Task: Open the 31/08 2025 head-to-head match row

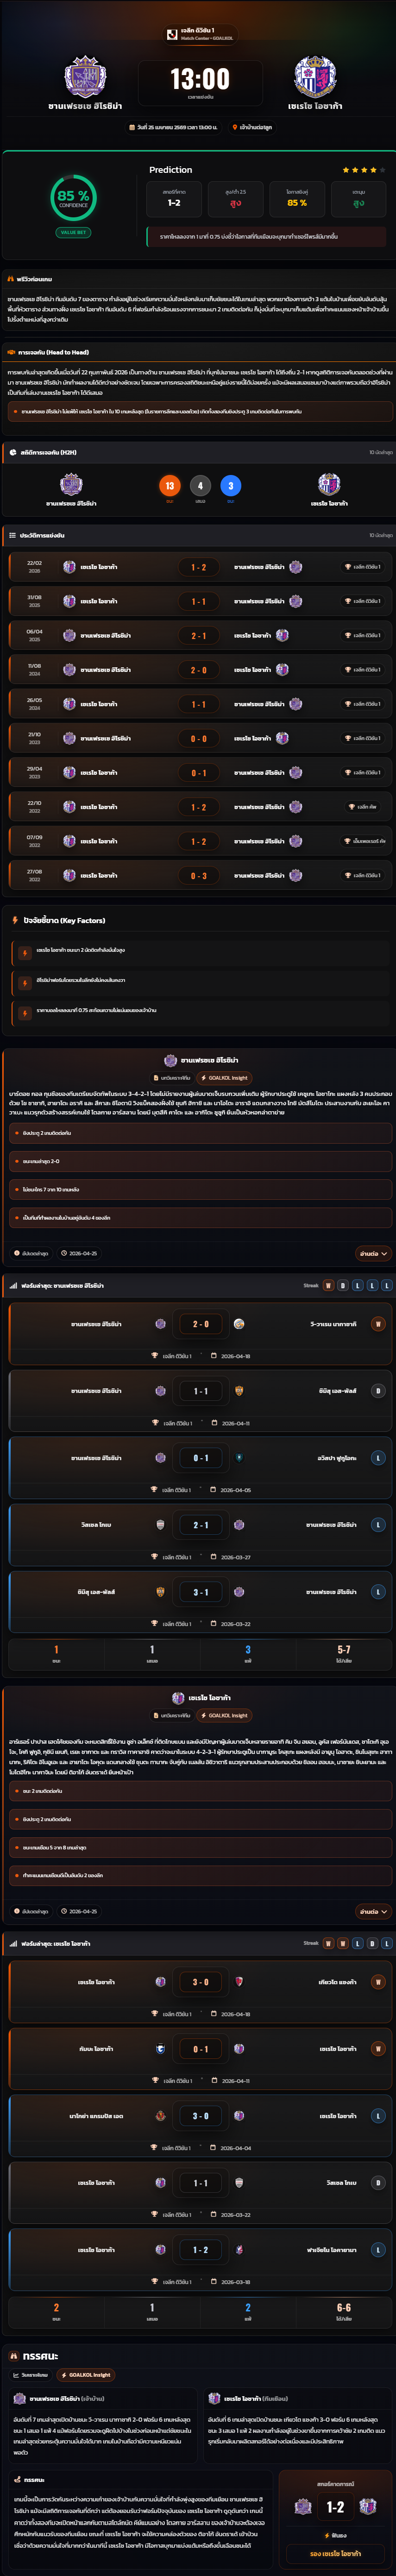Action: pyautogui.click(x=198, y=601)
